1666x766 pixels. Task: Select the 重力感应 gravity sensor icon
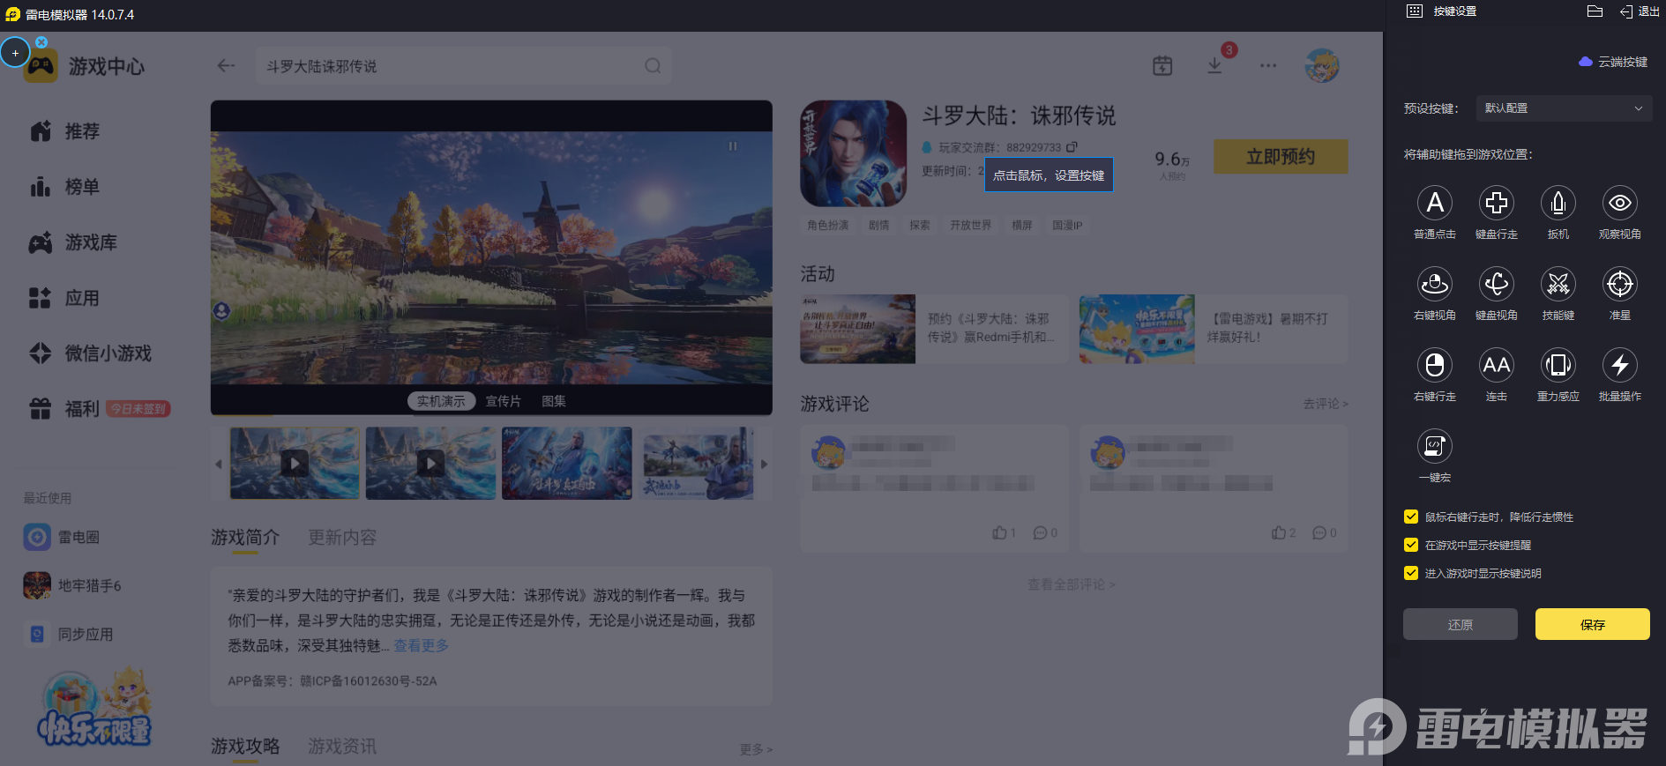point(1558,365)
